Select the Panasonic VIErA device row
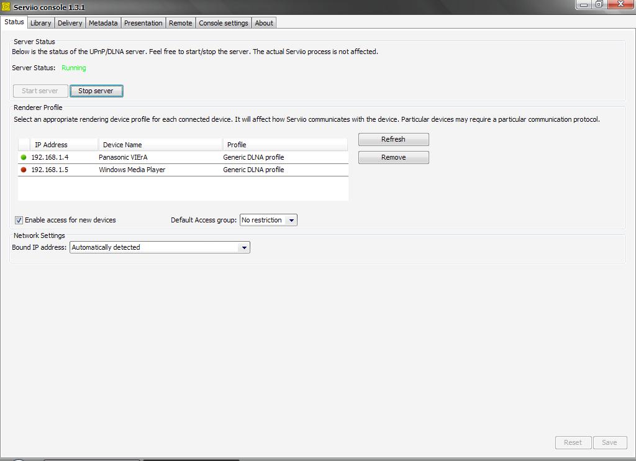The image size is (636, 461). coord(123,157)
